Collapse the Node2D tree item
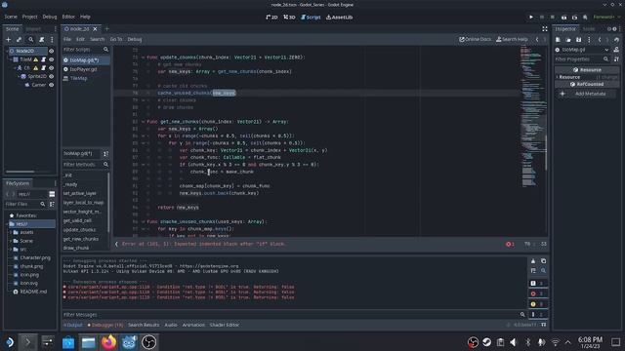 [x=7, y=51]
